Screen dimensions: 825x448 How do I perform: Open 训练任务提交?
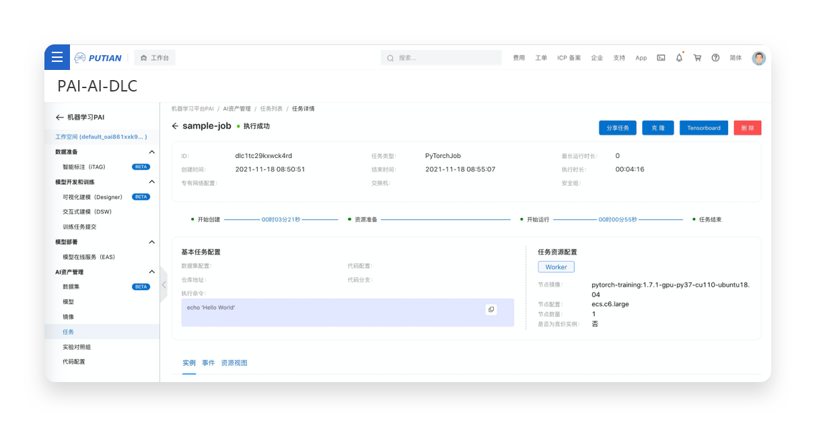tap(79, 227)
